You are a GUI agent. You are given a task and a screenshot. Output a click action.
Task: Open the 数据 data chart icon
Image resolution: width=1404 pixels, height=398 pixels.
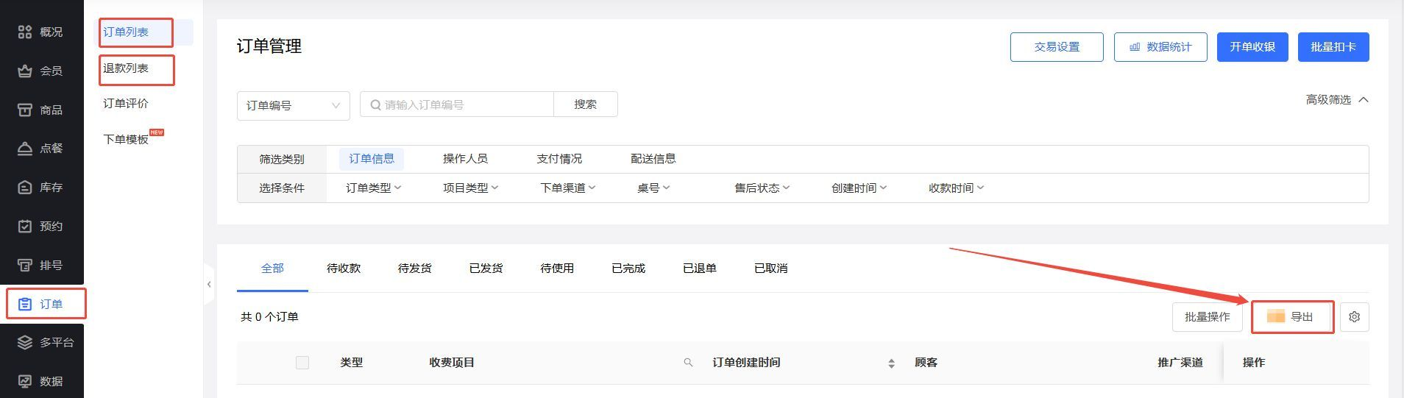coord(25,381)
